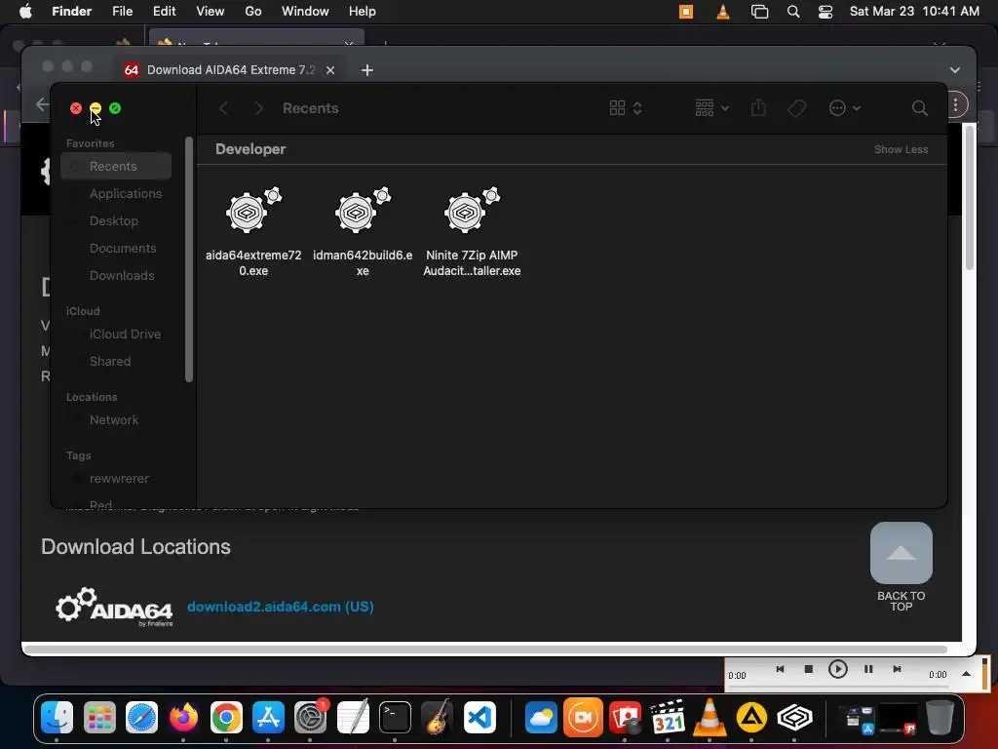The height and width of the screenshot is (749, 998).
Task: Expand the browser tab list chevron
Action: [955, 70]
